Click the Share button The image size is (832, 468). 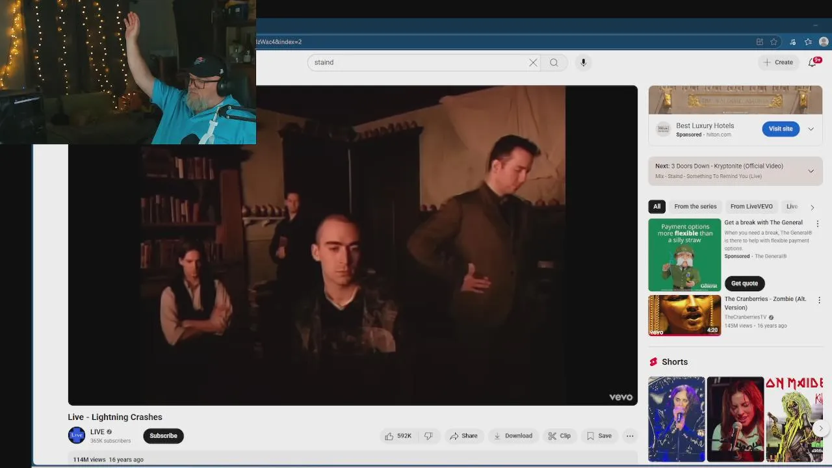(463, 435)
